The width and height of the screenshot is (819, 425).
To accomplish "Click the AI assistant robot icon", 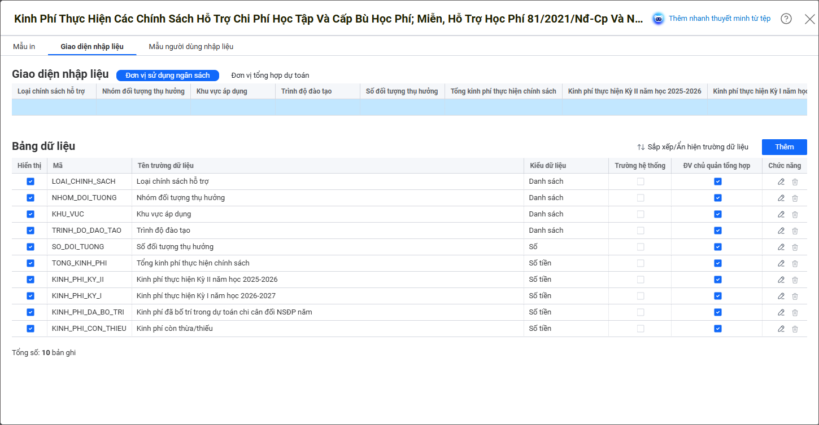I will [x=658, y=19].
